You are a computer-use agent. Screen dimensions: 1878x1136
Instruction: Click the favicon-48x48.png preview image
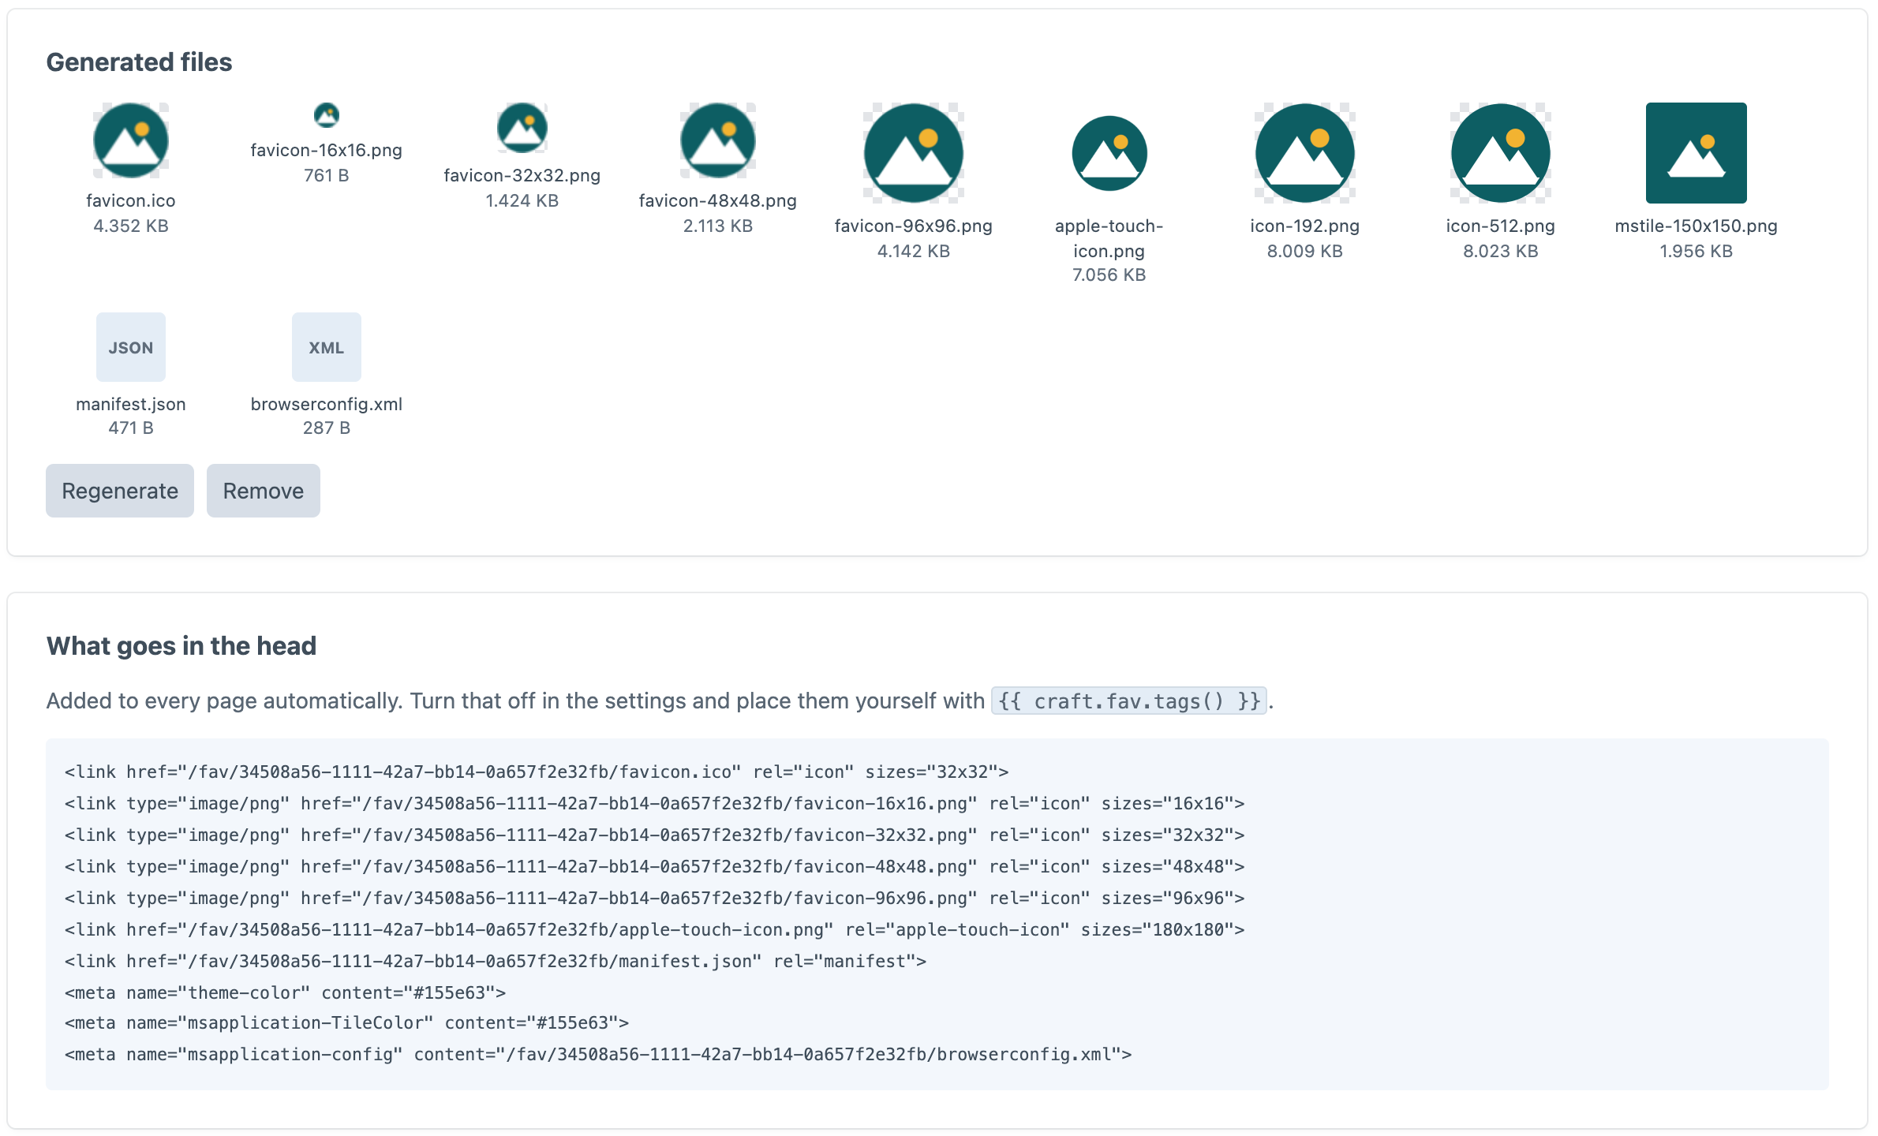(718, 140)
